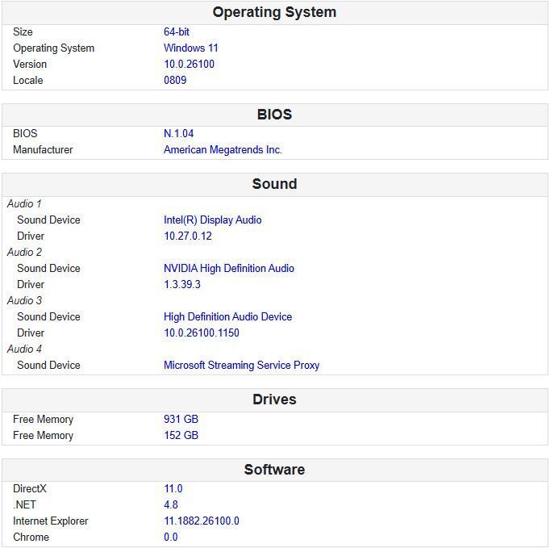
Task: Click the .NET value "4.8"
Action: (x=171, y=505)
